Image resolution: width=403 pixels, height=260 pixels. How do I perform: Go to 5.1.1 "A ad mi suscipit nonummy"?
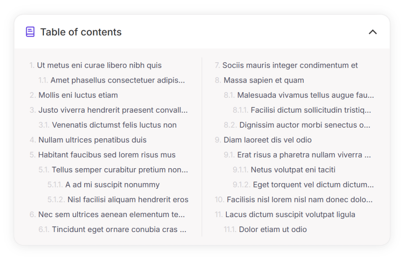tap(112, 185)
